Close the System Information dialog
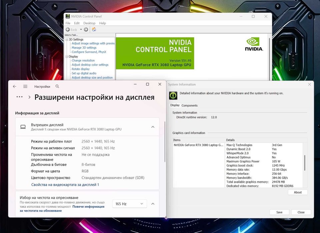320x233 pixels. (309, 85)
